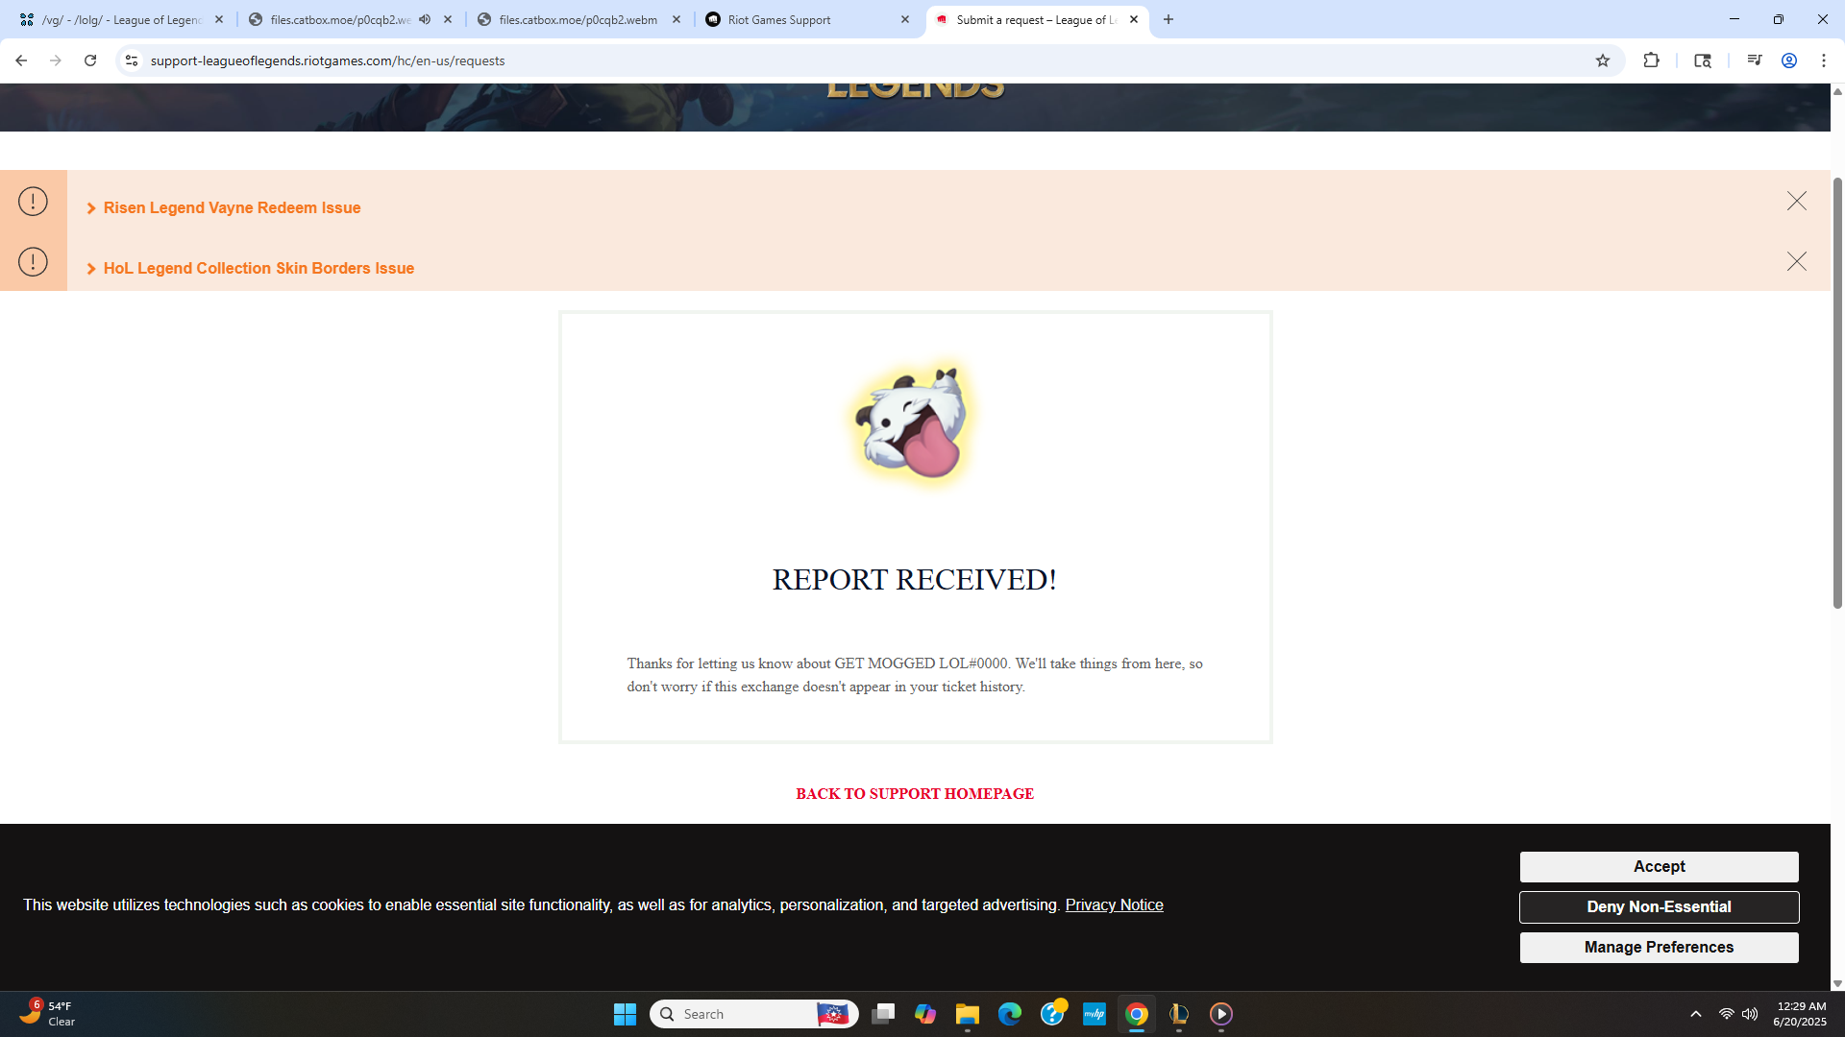This screenshot has height=1037, width=1845.
Task: Open Google Chrome taskbar icon
Action: [1137, 1014]
